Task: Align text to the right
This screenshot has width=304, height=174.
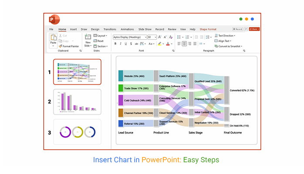Action: (x=189, y=44)
